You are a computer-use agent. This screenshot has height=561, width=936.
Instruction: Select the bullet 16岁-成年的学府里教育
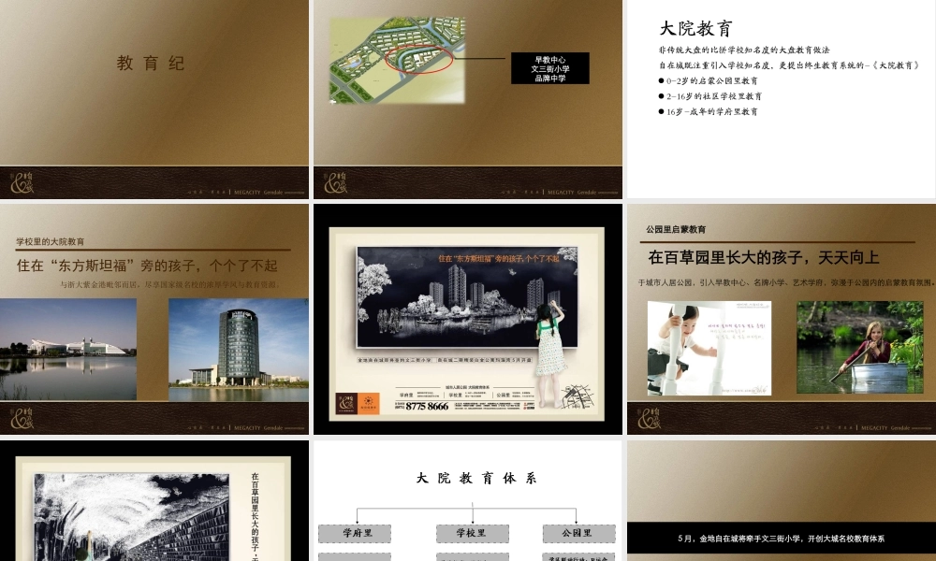point(708,111)
